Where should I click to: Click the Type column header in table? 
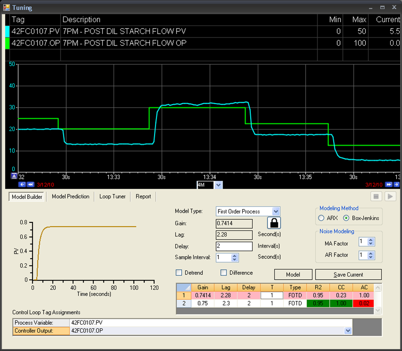click(x=295, y=288)
